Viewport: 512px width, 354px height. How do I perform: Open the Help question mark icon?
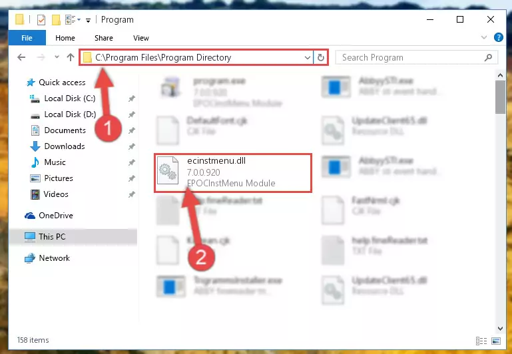point(498,37)
